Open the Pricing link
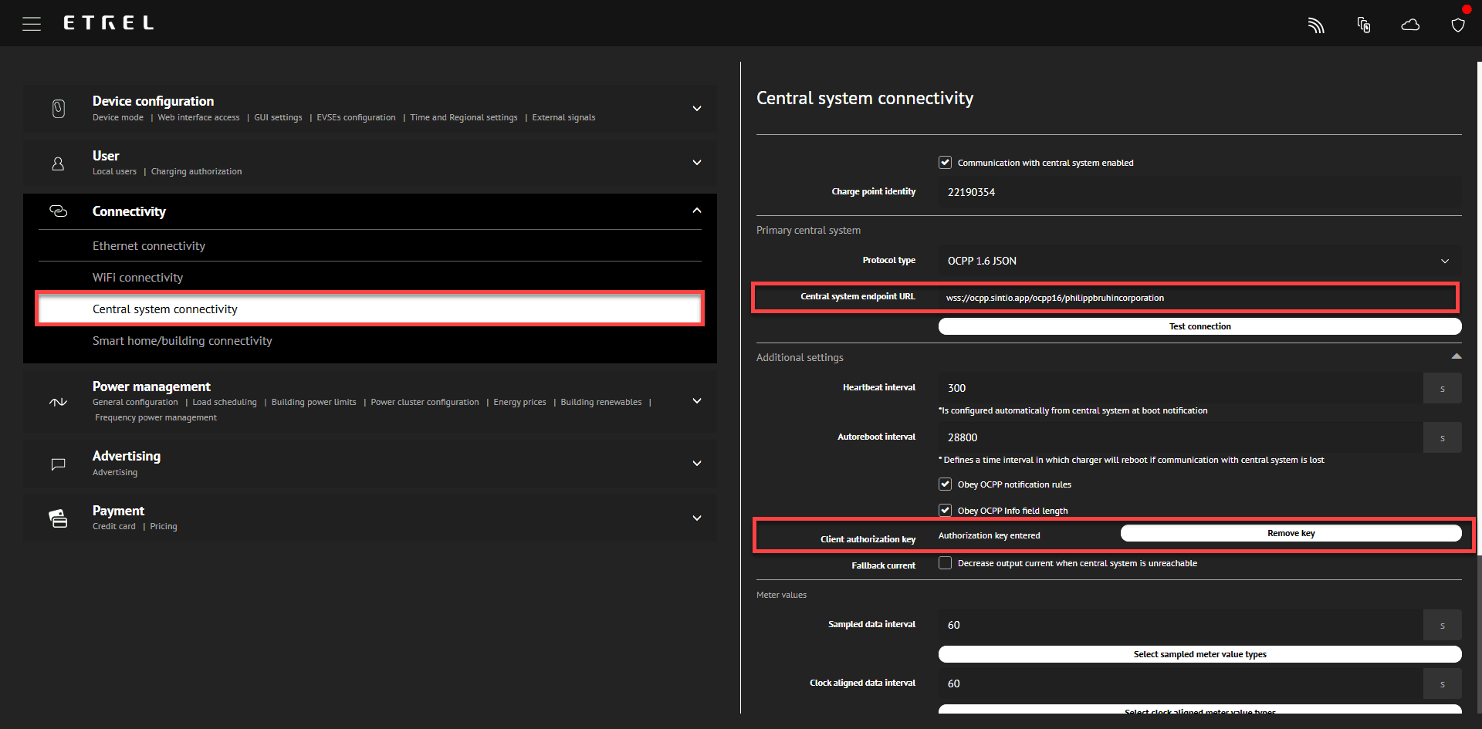The width and height of the screenshot is (1482, 729). coord(164,527)
